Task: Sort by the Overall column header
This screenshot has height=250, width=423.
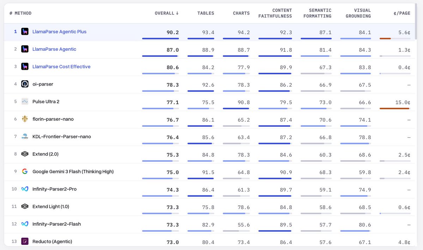Action: coord(167,13)
